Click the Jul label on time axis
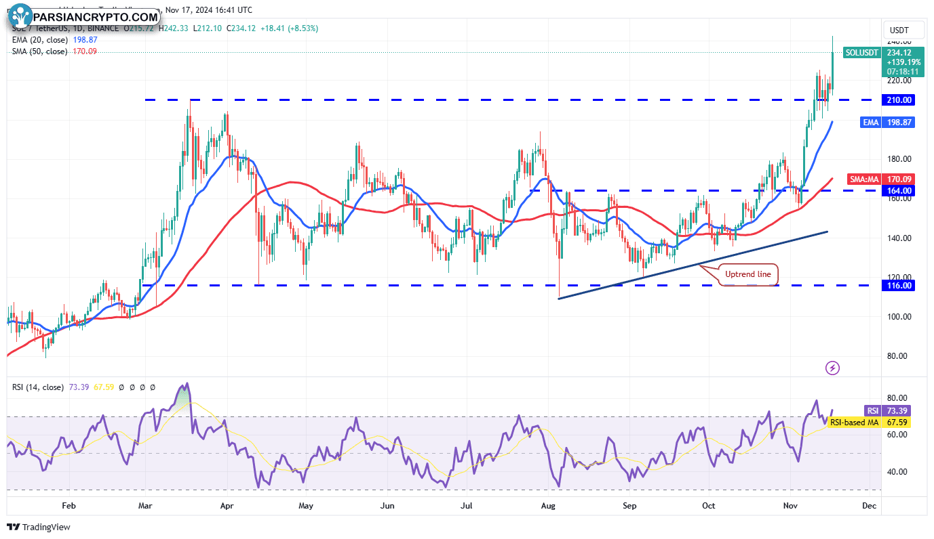934x539 pixels. [x=466, y=506]
